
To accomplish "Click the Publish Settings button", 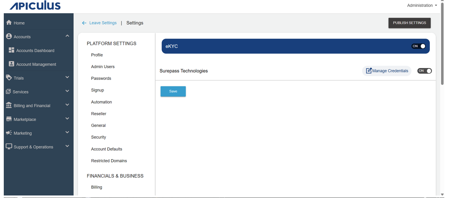I will coord(409,23).
